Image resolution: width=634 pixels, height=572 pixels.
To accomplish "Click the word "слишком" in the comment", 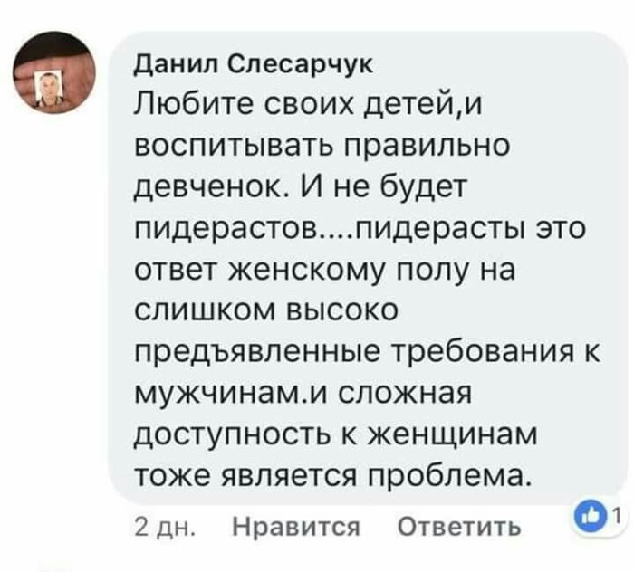I will (199, 310).
